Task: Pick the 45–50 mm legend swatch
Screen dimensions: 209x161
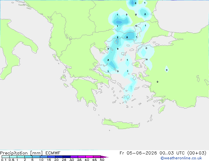Action: point(97,157)
